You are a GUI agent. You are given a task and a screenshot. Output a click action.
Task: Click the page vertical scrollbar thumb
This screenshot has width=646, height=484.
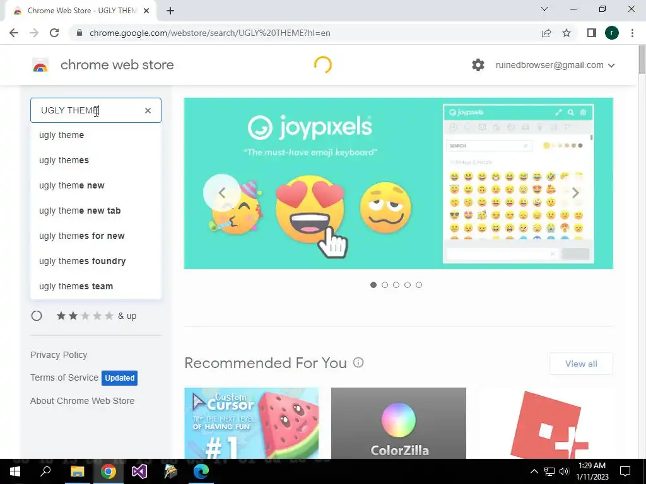[642, 60]
